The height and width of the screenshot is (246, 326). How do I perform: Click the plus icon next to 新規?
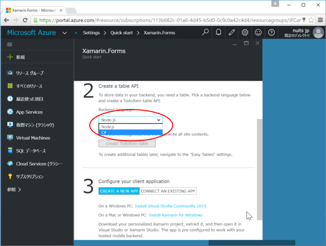click(10, 57)
